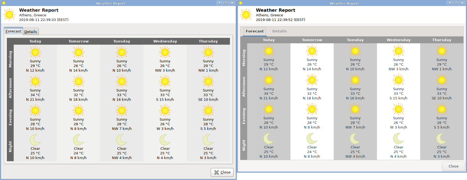Viewport: 467px width, 180px height.
Task: Click Tuesday afternoon sun icon in left window
Action: tap(122, 81)
